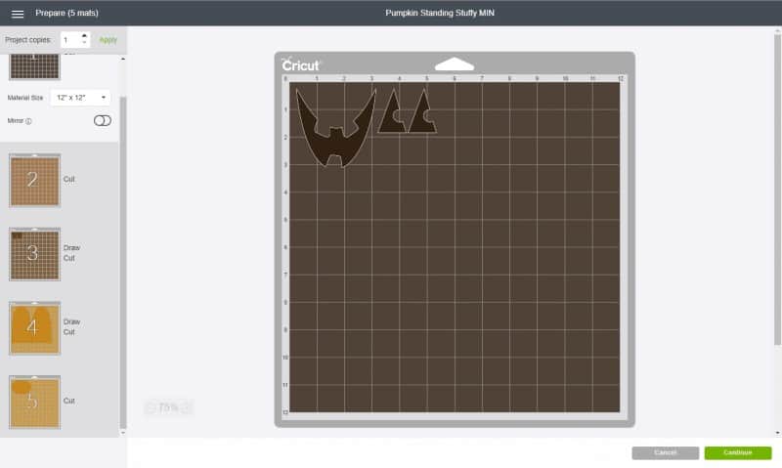
Task: Click the mat list scroll-down arrow
Action: click(x=123, y=433)
